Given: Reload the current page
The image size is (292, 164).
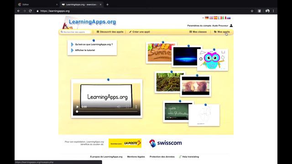Looking at the screenshot, I should (x=31, y=11).
